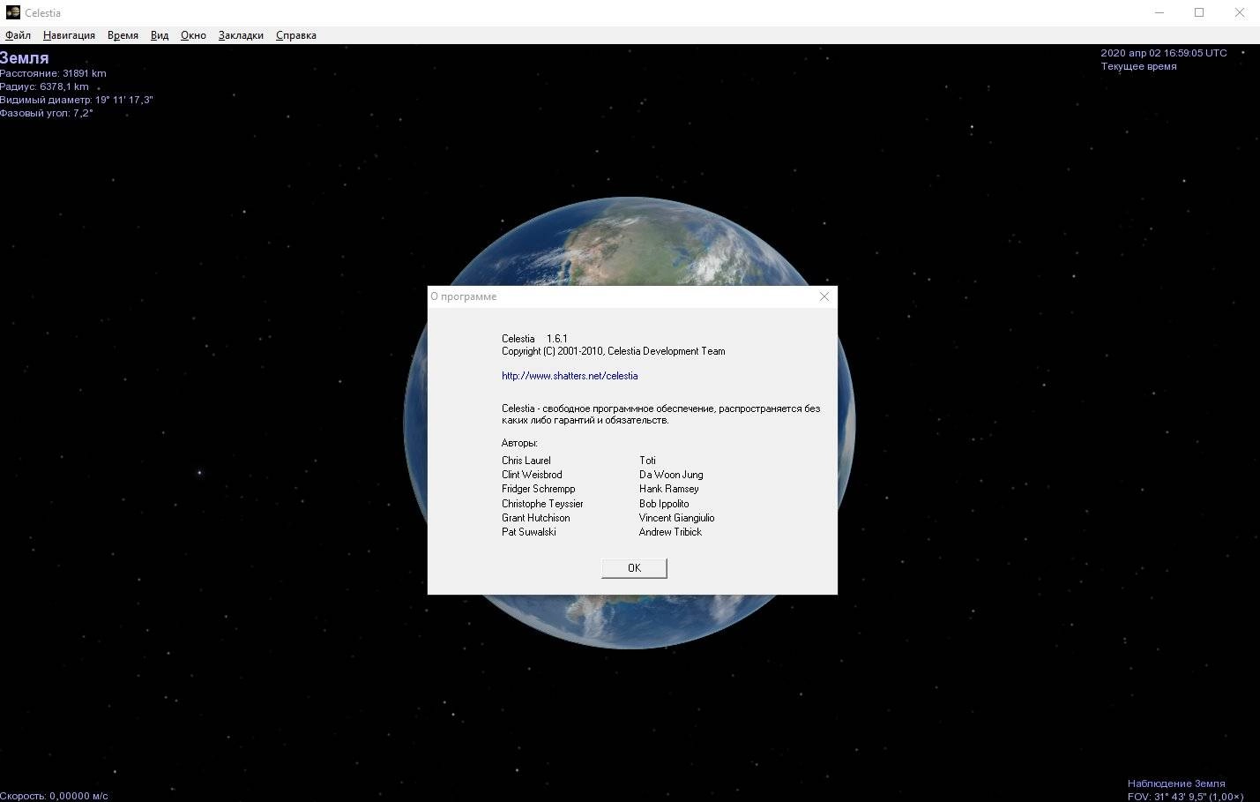Image resolution: width=1260 pixels, height=802 pixels.
Task: Open the Время menu
Action: [x=123, y=35]
